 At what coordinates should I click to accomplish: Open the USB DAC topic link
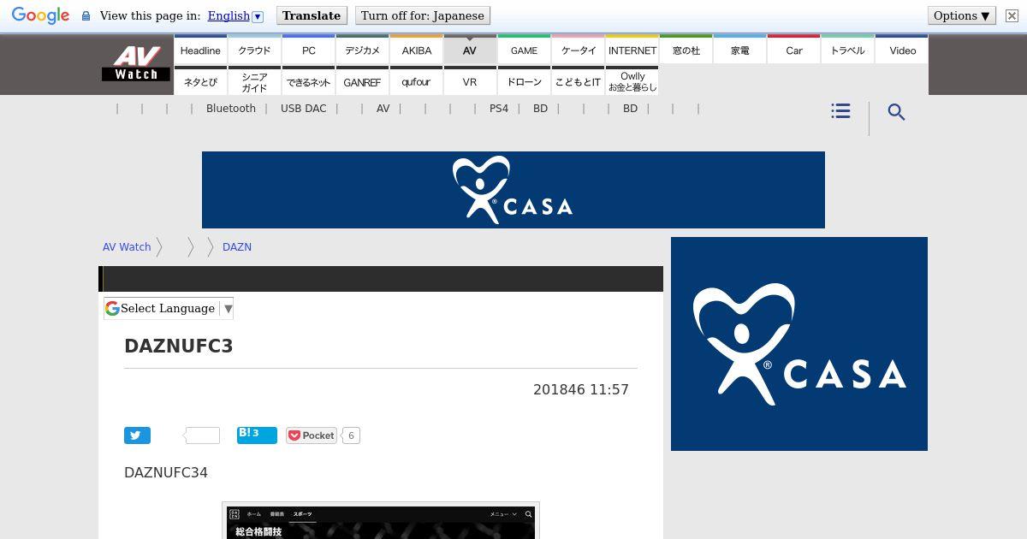(303, 109)
